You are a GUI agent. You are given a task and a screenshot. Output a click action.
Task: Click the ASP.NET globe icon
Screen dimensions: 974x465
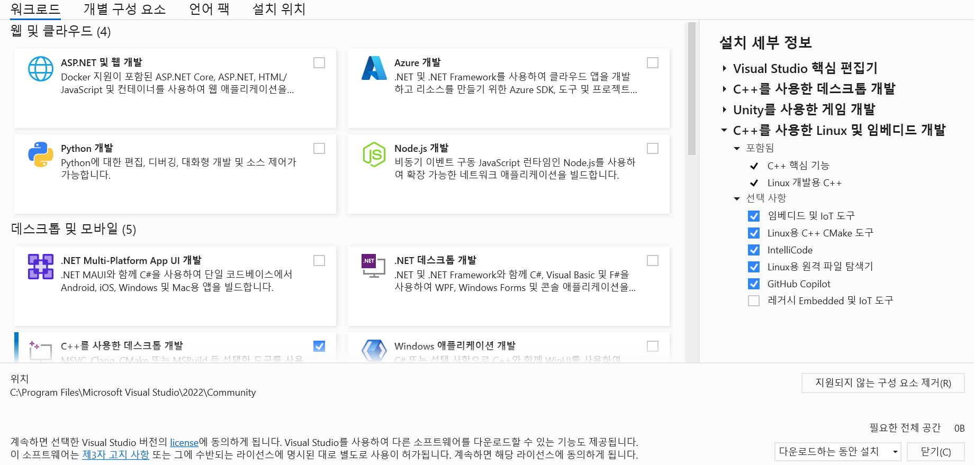41,69
